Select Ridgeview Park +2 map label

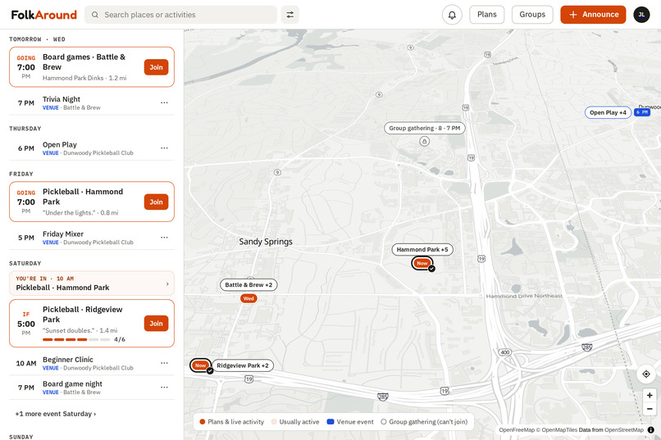(243, 365)
